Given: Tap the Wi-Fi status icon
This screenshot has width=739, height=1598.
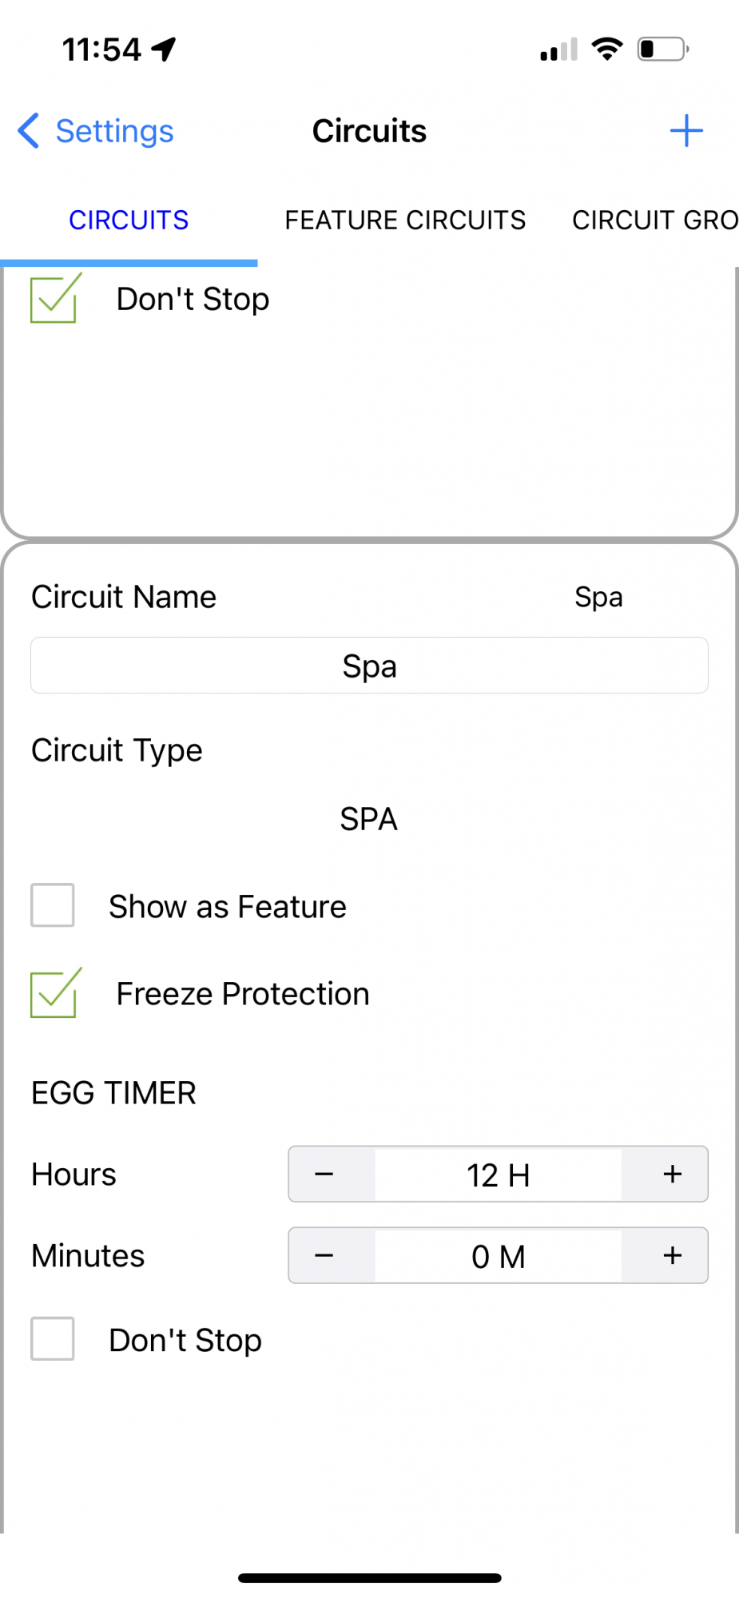Looking at the screenshot, I should pos(607,50).
